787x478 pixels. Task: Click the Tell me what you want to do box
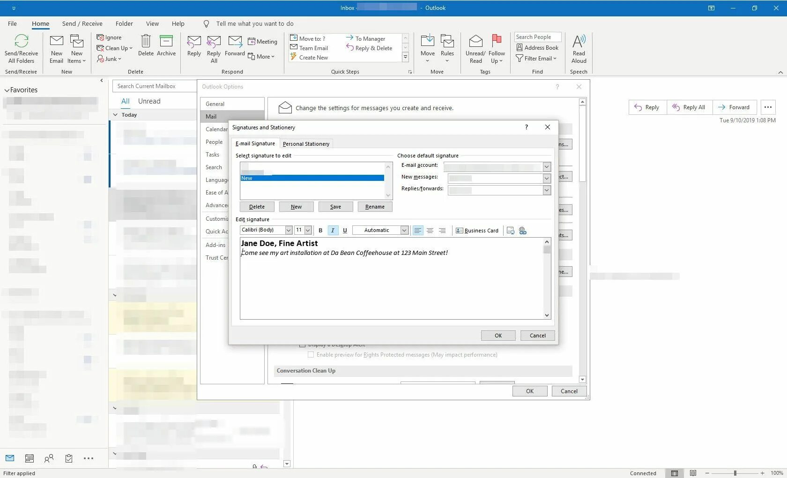254,24
